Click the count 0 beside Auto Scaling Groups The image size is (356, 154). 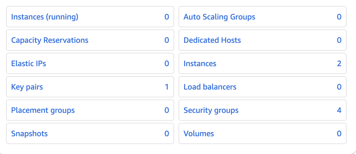coord(339,17)
